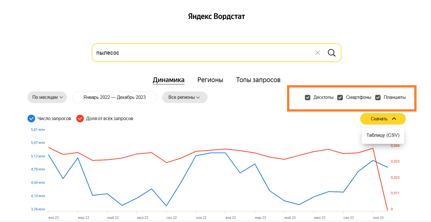Click the 0,033 right axis value
Viewport: 431px width, 222px height.
pos(395,161)
